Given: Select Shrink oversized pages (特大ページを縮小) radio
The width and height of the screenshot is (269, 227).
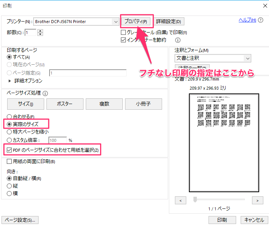Looking at the screenshot, I should click(x=9, y=132).
